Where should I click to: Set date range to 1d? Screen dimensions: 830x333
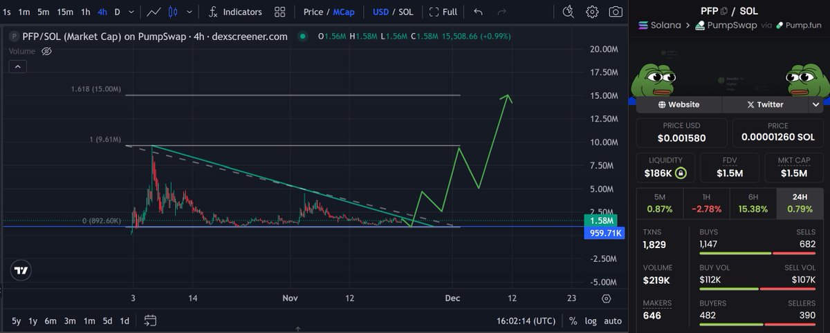124,321
